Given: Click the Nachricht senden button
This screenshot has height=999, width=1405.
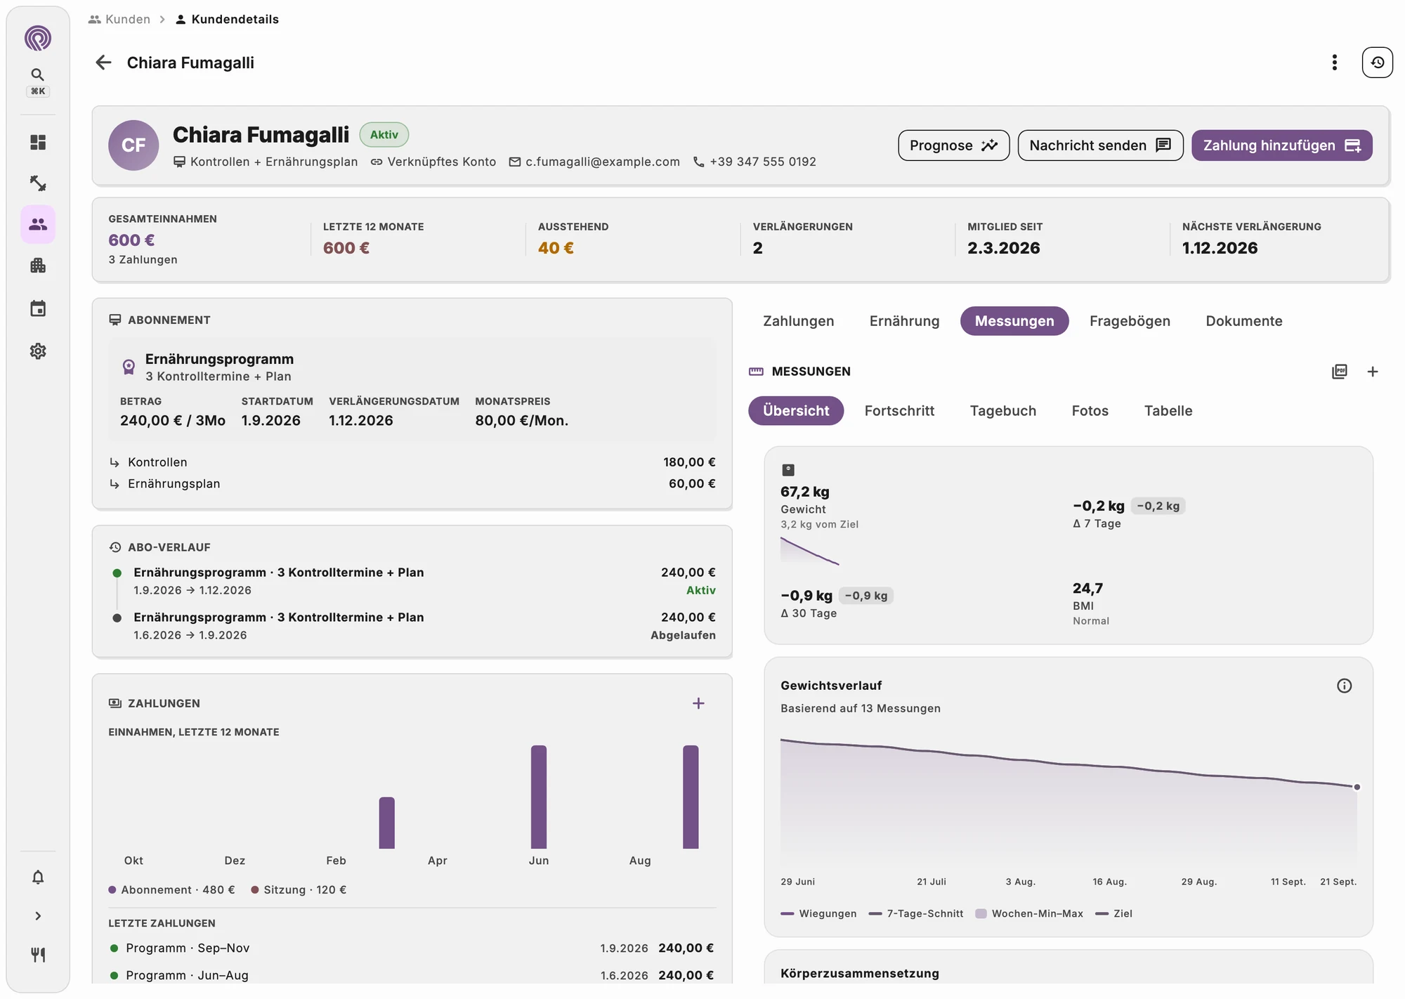Looking at the screenshot, I should [x=1100, y=145].
